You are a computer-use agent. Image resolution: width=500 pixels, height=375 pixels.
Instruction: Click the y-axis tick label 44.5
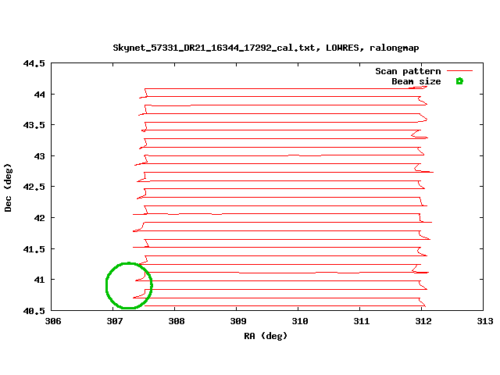[x=34, y=63]
